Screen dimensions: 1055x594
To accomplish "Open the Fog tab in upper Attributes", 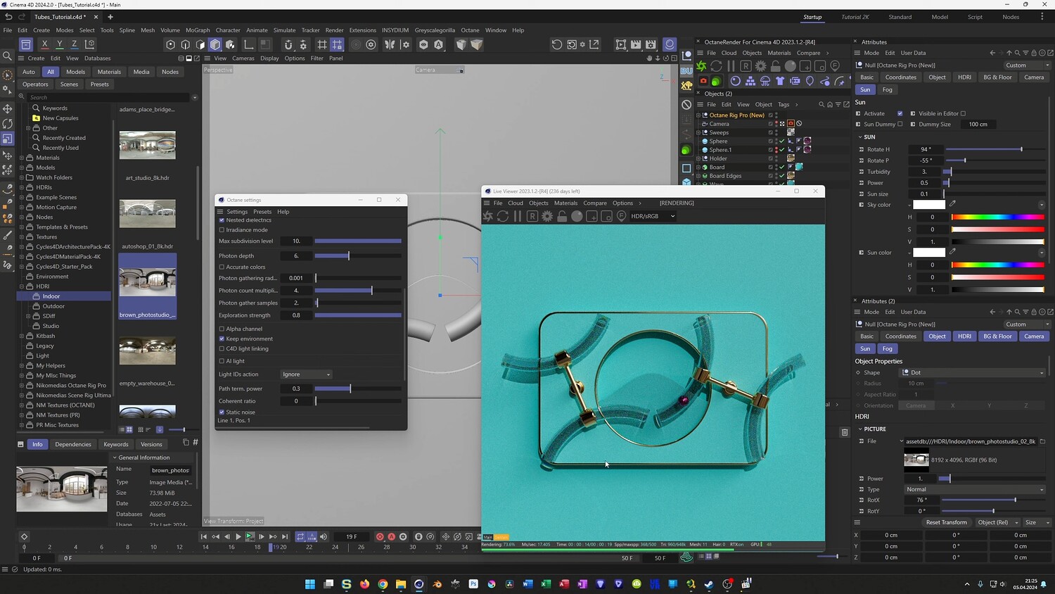I will point(888,89).
